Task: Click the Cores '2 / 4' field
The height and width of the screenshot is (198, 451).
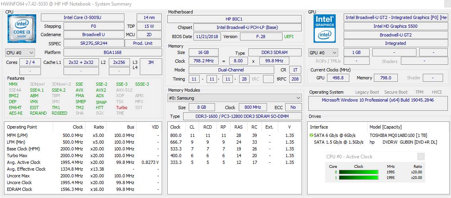Action: 30,62
